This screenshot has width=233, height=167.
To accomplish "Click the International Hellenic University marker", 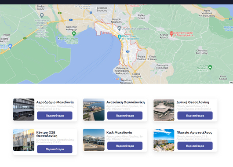I will [42, 15].
